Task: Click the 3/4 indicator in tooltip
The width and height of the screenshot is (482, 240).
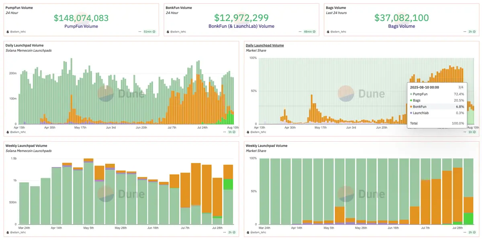Action: (x=461, y=87)
